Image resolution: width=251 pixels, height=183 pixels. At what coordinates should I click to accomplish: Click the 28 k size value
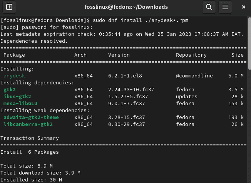(238, 97)
